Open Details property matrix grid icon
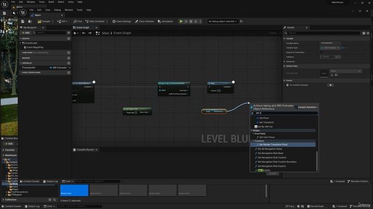Screen dimensions: 373x209 (364, 33)
